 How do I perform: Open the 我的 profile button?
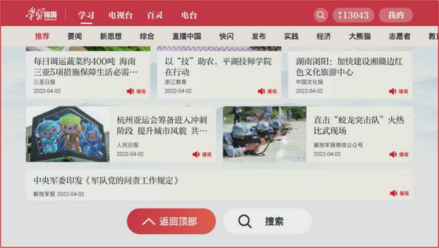pyautogui.click(x=396, y=15)
